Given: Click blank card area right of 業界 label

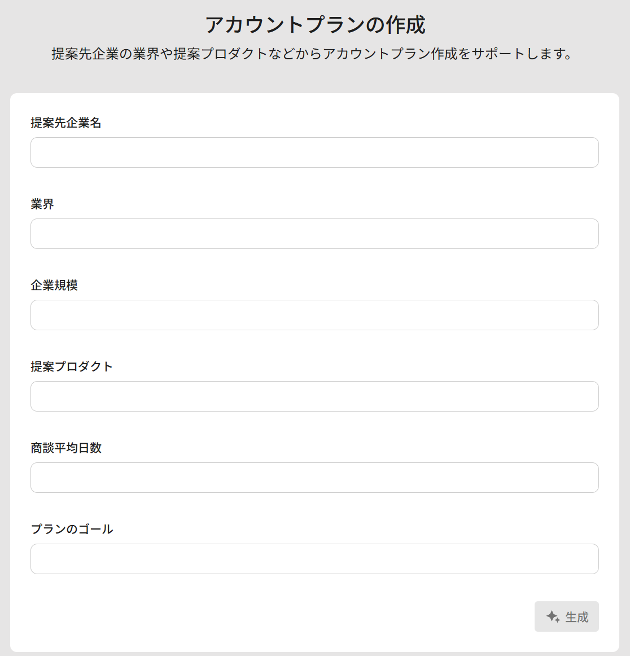Looking at the screenshot, I should [339, 204].
